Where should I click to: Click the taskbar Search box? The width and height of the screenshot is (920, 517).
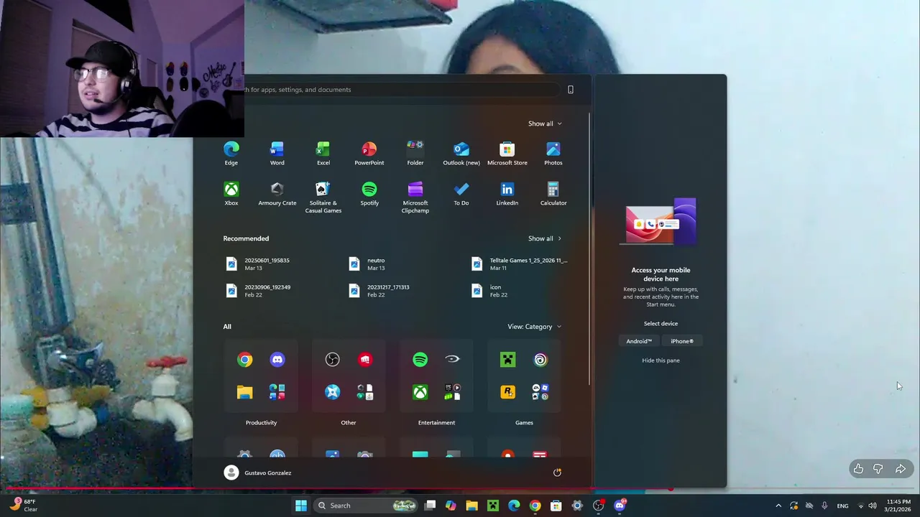[x=367, y=506]
